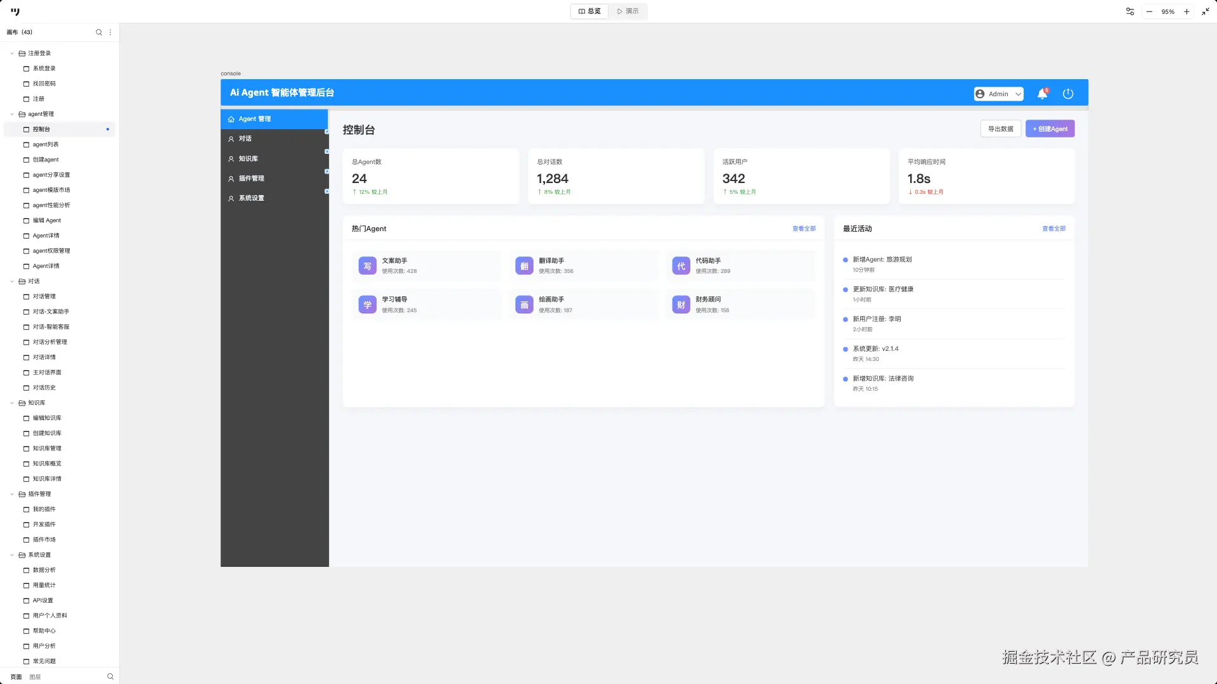This screenshot has width=1217, height=684.
Task: Open the Admin user dropdown
Action: click(998, 94)
